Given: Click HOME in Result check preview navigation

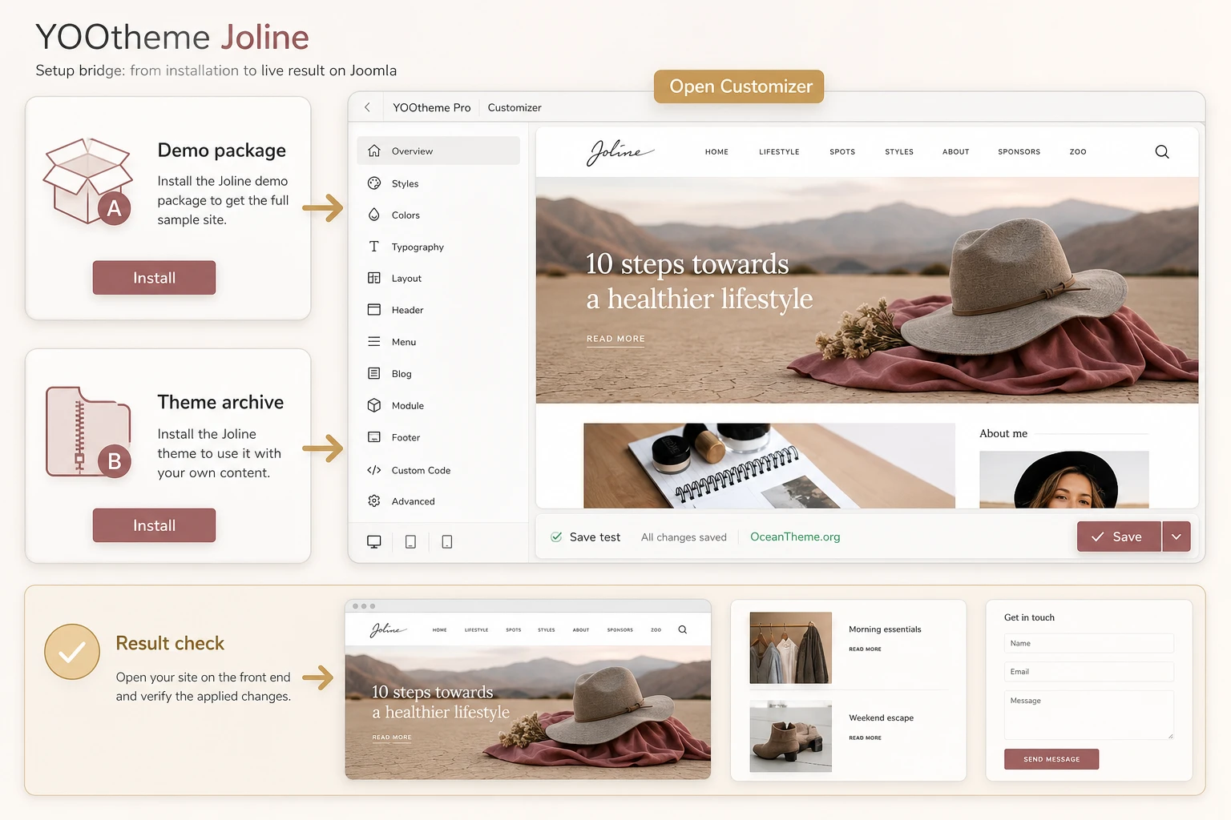Looking at the screenshot, I should [x=439, y=630].
